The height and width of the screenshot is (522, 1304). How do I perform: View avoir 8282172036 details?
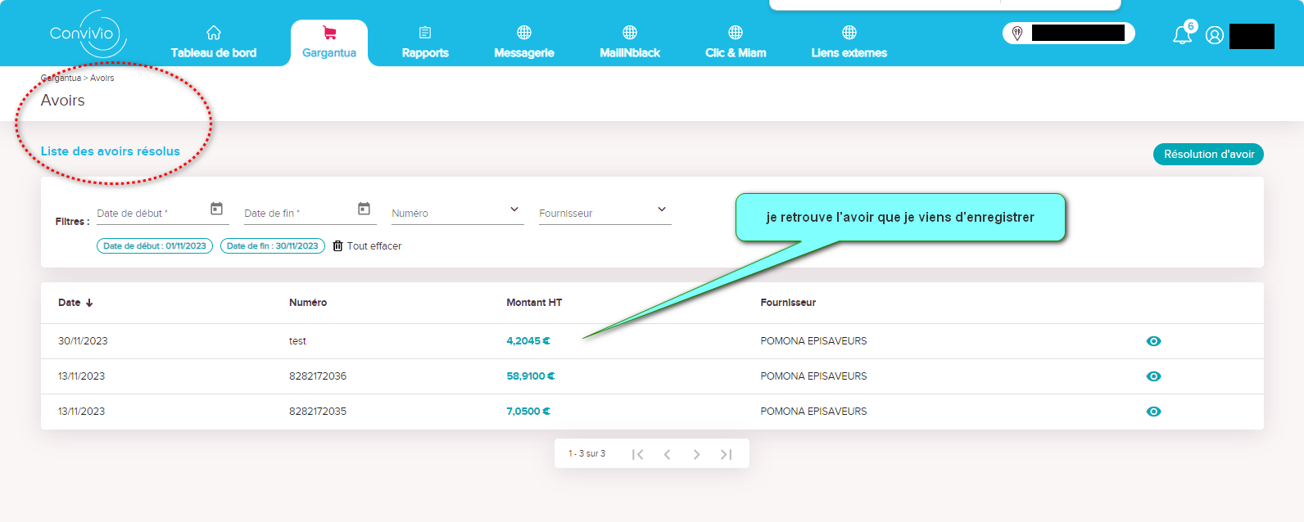click(x=1153, y=376)
